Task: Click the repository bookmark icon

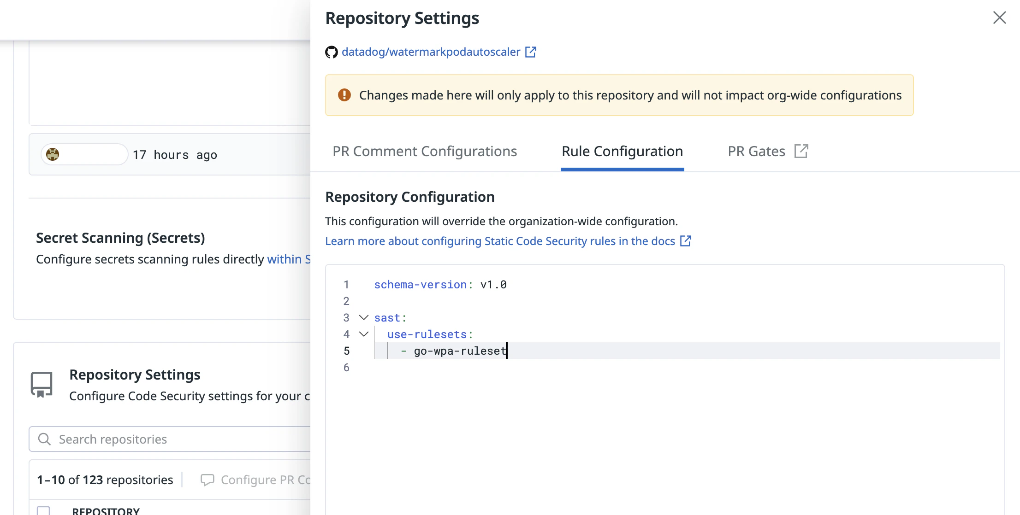Action: point(42,385)
